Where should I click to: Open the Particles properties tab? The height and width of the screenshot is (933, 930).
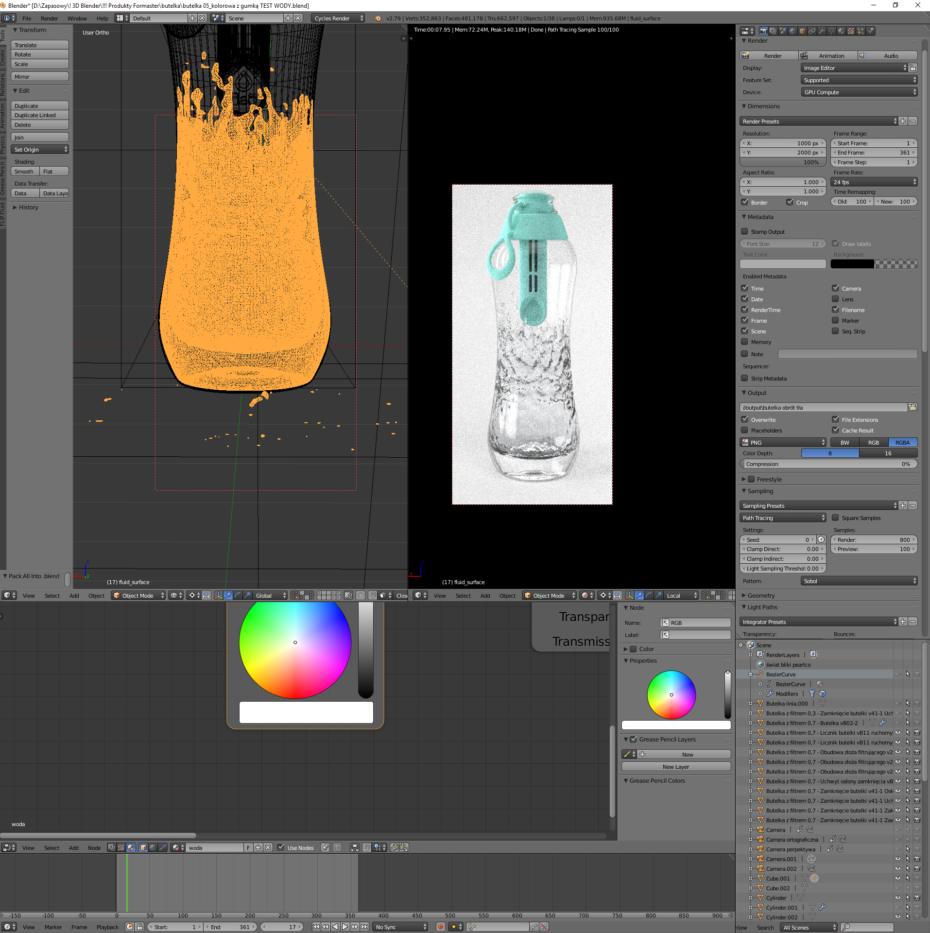[861, 30]
